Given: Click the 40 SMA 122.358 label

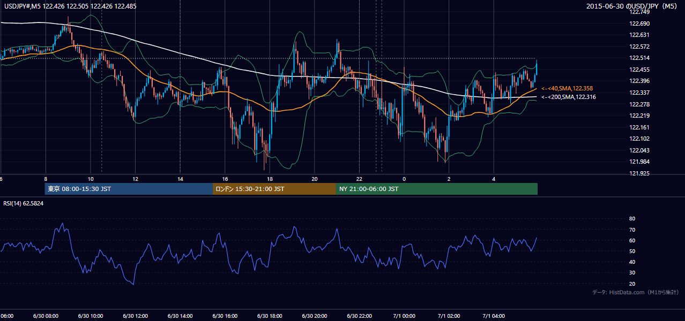Looking at the screenshot, I should click(x=567, y=88).
